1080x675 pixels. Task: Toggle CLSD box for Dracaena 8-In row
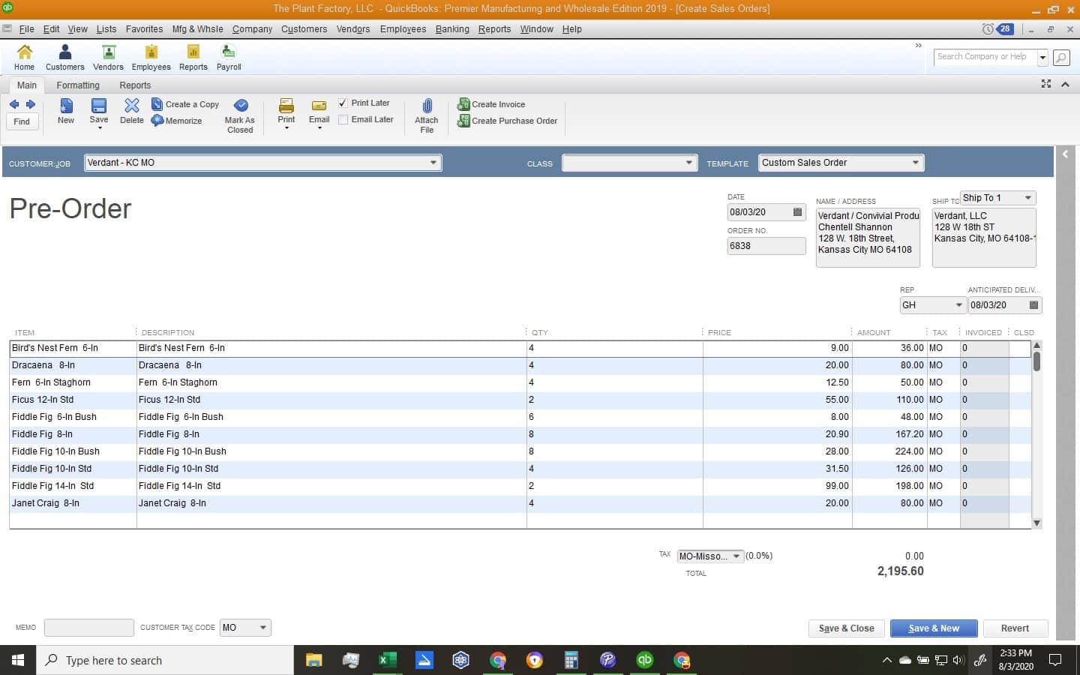coord(1020,365)
